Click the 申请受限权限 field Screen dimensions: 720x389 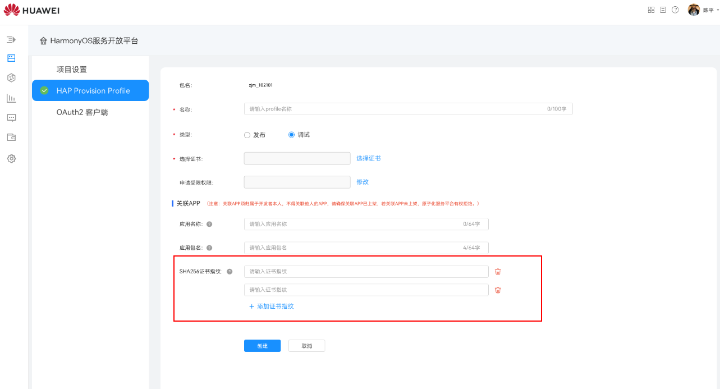click(297, 182)
